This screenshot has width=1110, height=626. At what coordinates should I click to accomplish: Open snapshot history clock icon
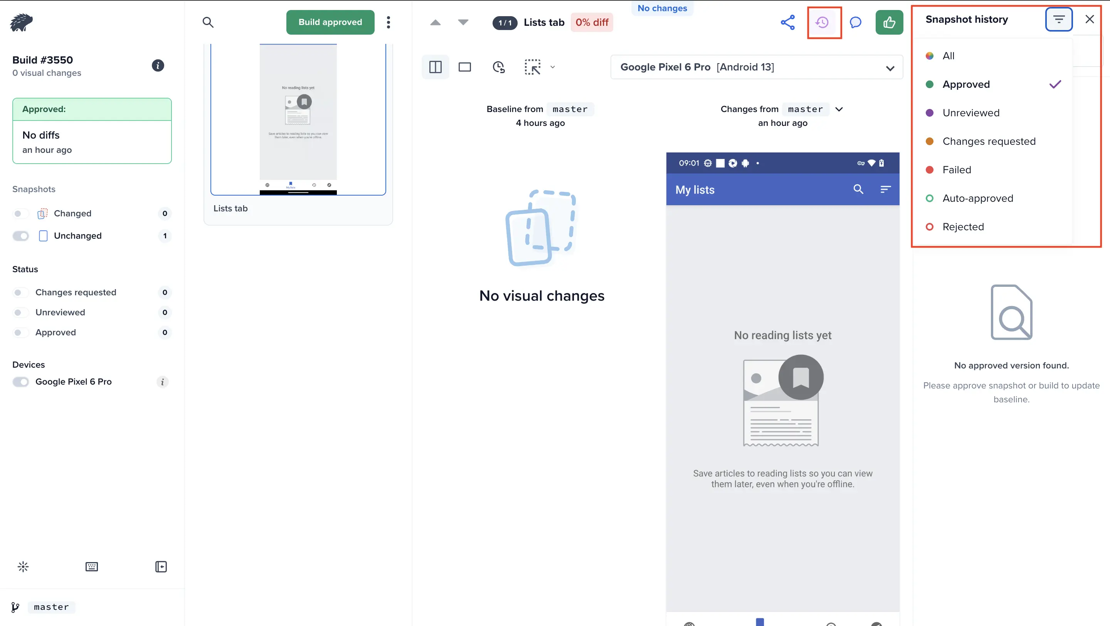click(822, 22)
